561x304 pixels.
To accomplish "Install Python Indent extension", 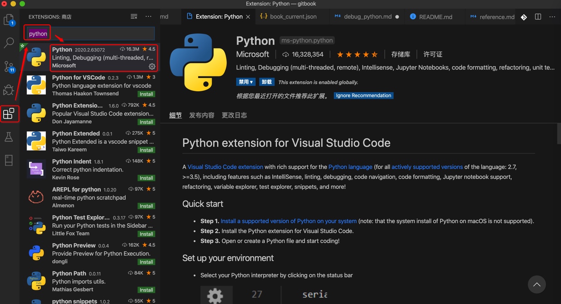I will (146, 178).
